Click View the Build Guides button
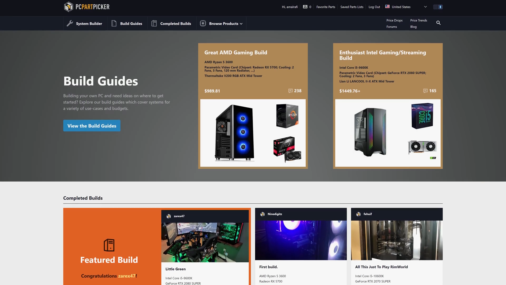Screen dimensions: 506x285 [92, 126]
